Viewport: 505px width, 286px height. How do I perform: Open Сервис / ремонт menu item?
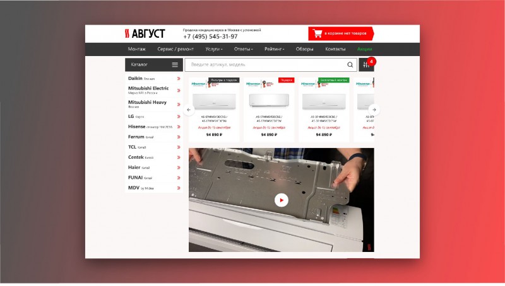[x=175, y=49]
